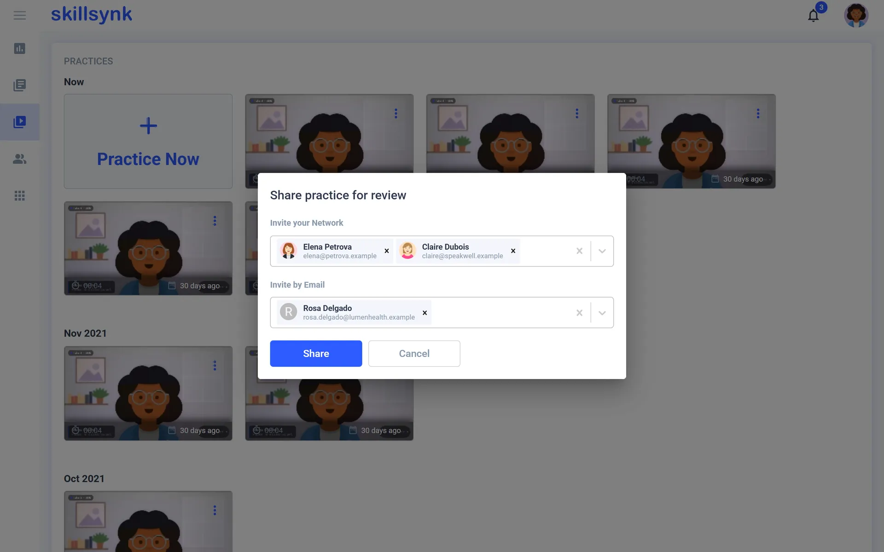Open the network people icon in sidebar

pyautogui.click(x=19, y=159)
